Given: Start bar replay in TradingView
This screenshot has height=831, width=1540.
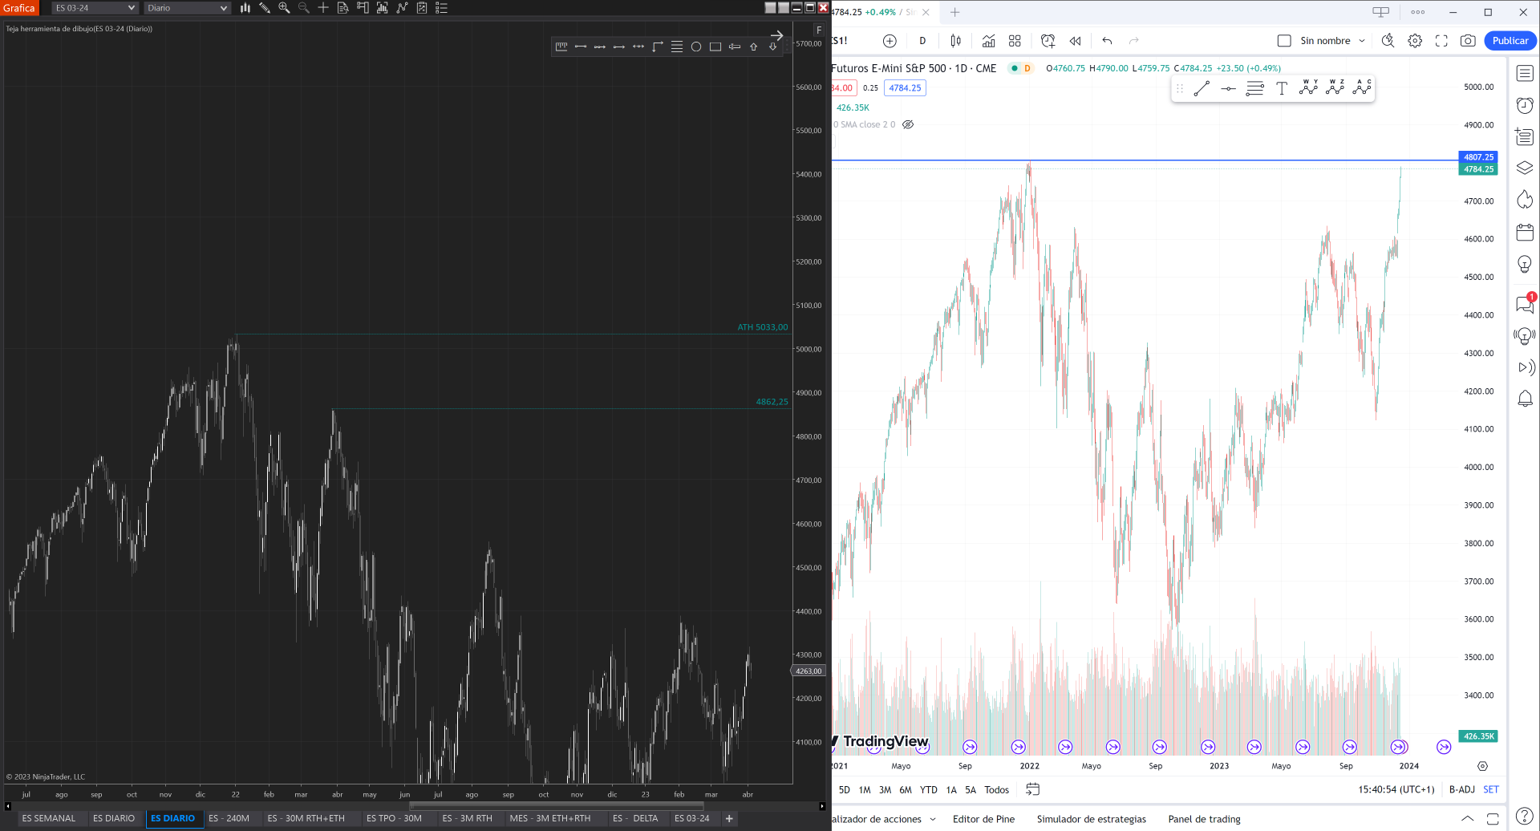Looking at the screenshot, I should [1076, 41].
